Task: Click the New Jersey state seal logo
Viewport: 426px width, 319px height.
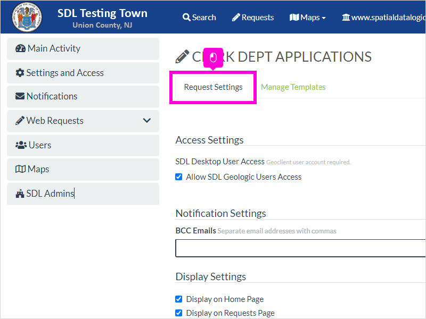Action: pos(27,17)
